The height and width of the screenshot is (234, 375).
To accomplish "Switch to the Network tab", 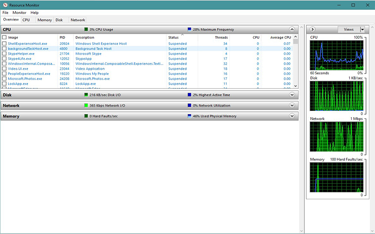I will pos(78,20).
